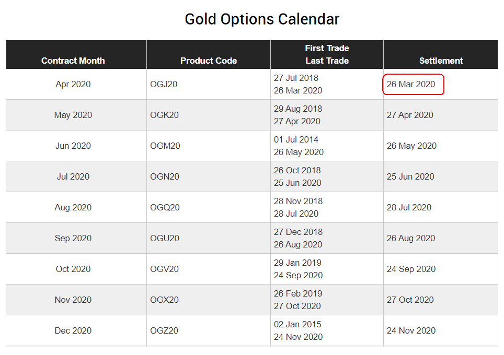Select the Nov 2020 contract month cell
Viewport: 504px width, 355px height.
pyautogui.click(x=73, y=300)
